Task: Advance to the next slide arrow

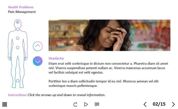Action: pyautogui.click(x=173, y=104)
